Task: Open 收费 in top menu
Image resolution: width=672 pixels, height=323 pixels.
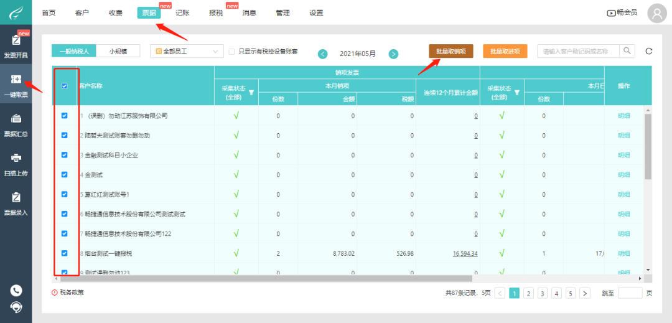Action: [115, 13]
